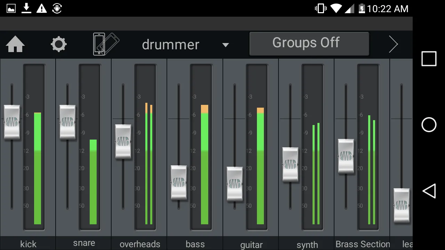This screenshot has width=445, height=250.
Task: Click the bass channel fader knob
Action: [x=179, y=183]
